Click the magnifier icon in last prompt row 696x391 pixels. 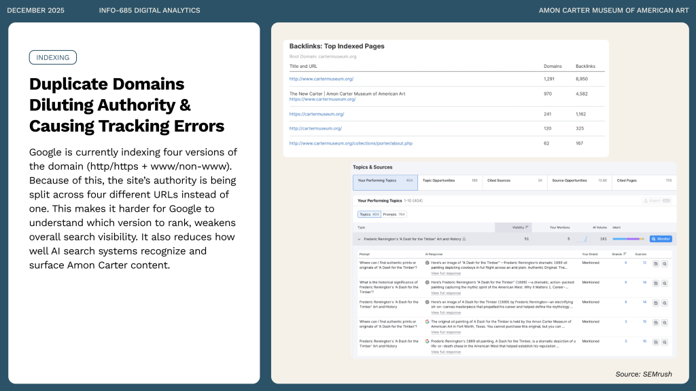(664, 341)
